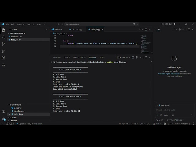Open the Search view in activity bar

[x=3, y=37]
